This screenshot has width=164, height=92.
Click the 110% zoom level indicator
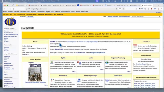(x=120, y=9)
